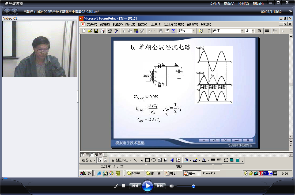Click the Play button in player controls

click(x=147, y=186)
